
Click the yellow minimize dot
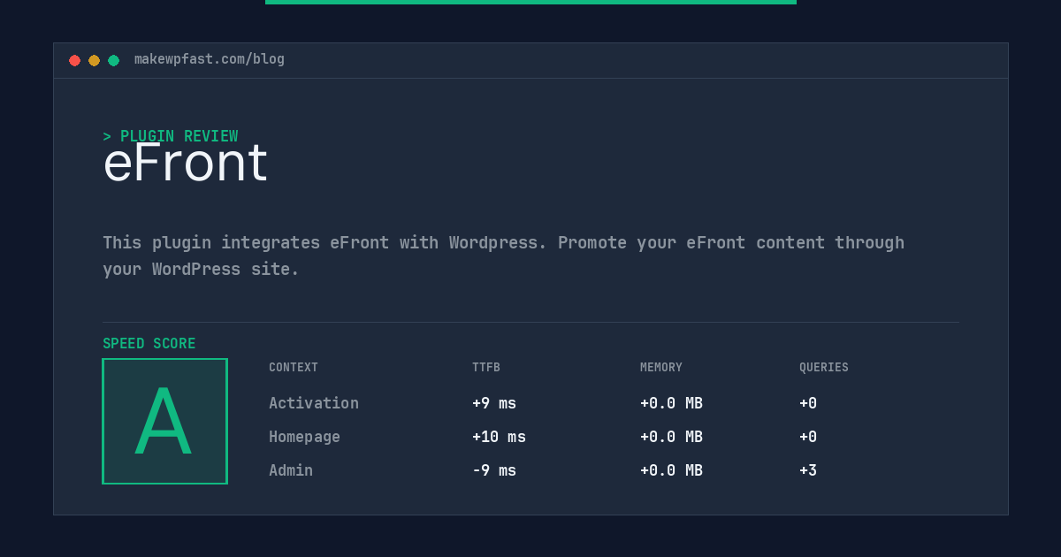point(94,60)
